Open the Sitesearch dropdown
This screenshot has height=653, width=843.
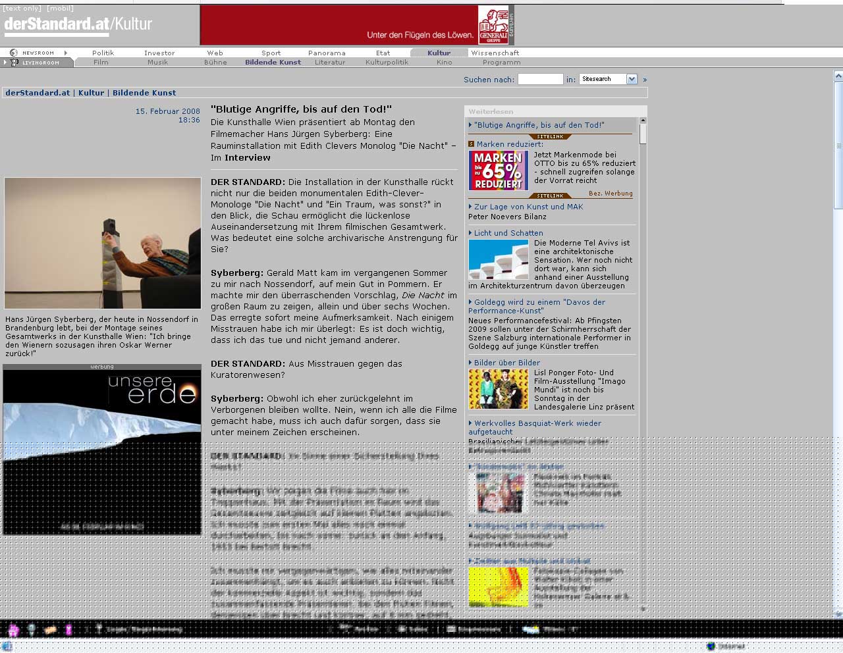tap(632, 79)
